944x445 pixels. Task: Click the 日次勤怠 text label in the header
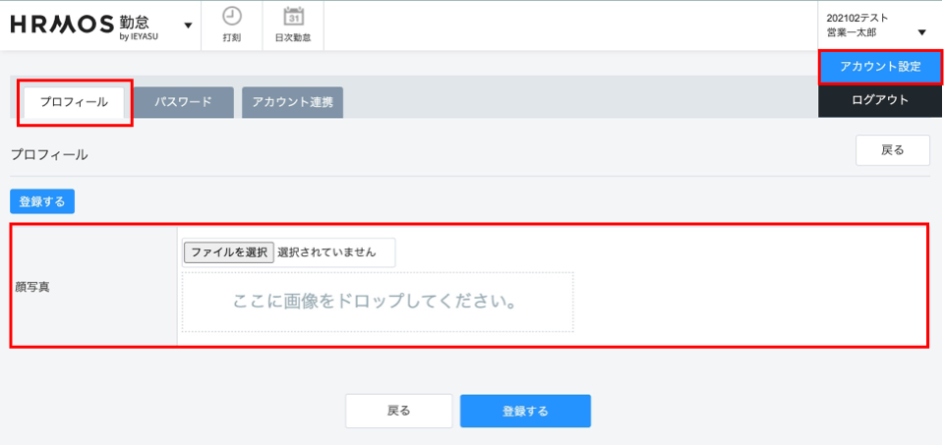292,38
